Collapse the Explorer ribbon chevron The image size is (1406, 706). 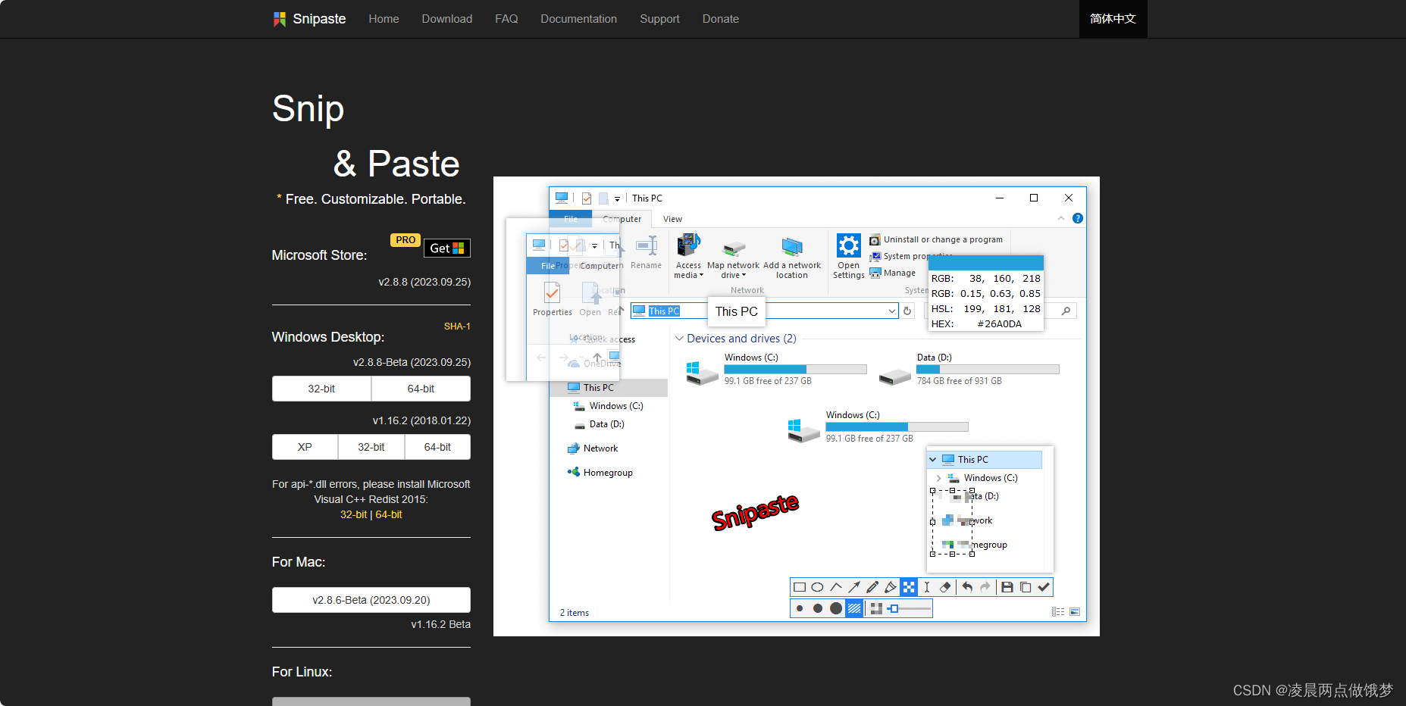[1061, 219]
